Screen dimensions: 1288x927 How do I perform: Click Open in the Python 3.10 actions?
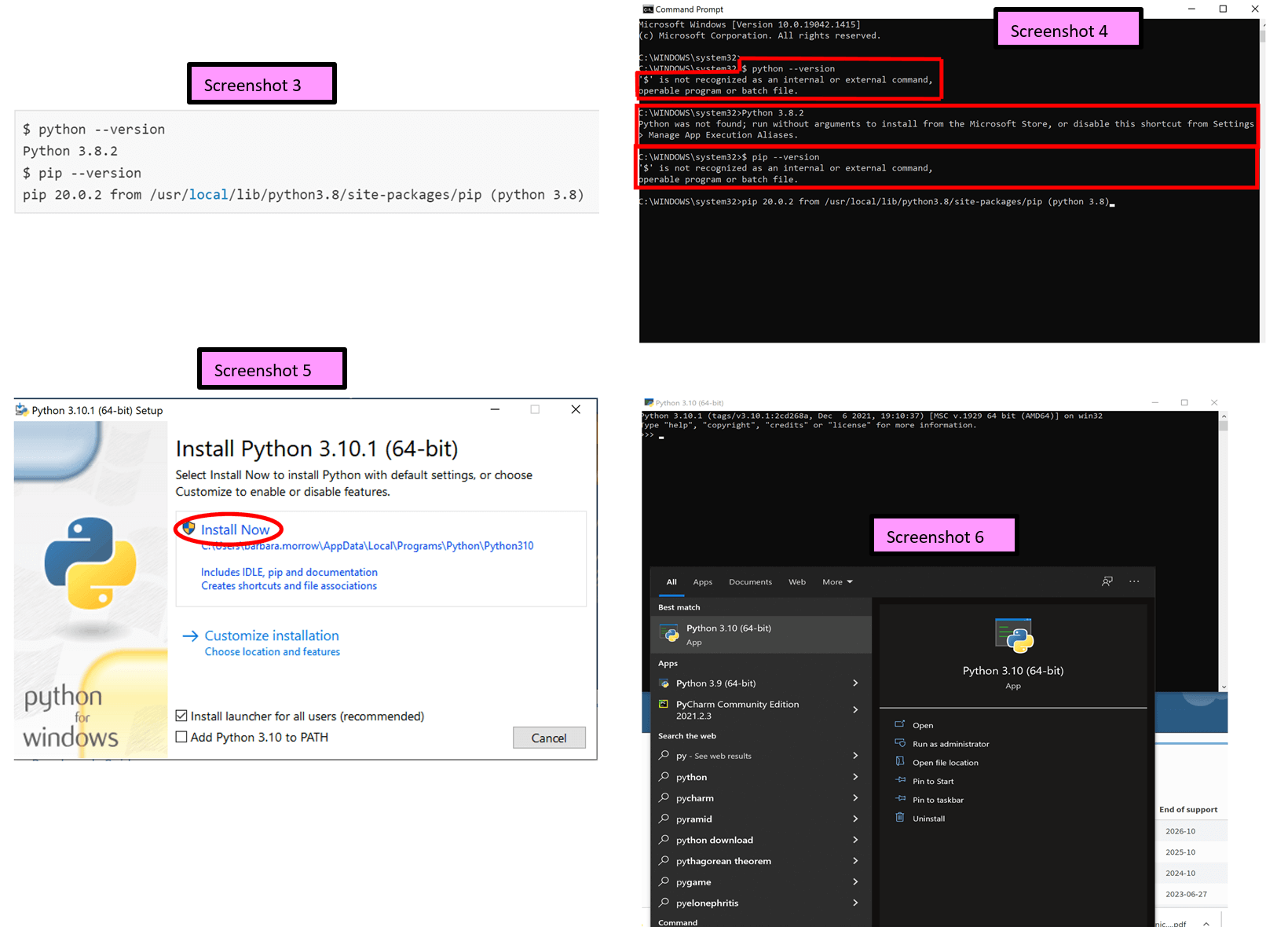(923, 725)
